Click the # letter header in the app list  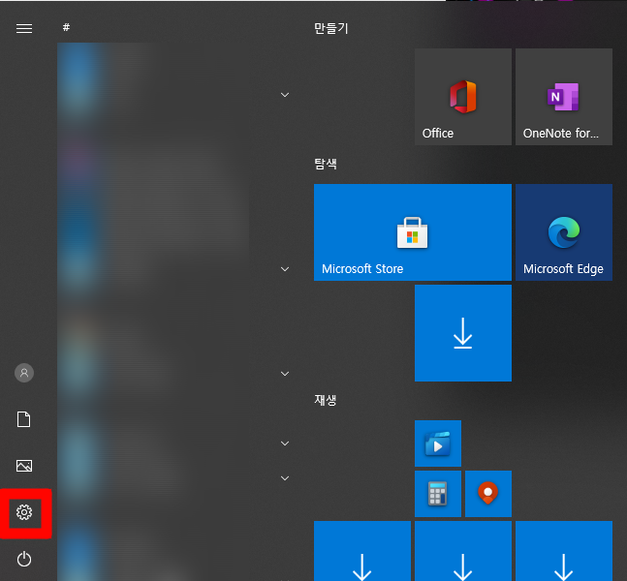click(x=66, y=27)
